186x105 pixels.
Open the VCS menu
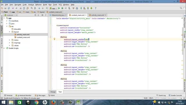[x=60, y=5]
